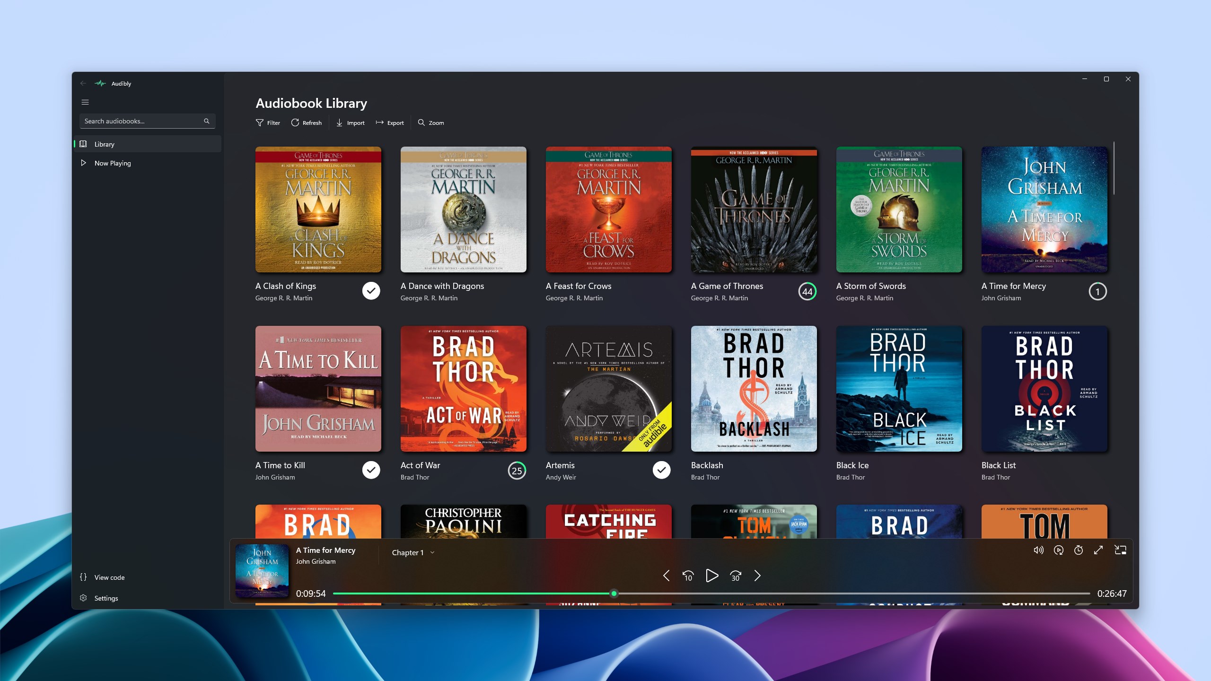This screenshot has width=1211, height=681.
Task: Toggle the completed checkmark on Artemis
Action: 661,470
